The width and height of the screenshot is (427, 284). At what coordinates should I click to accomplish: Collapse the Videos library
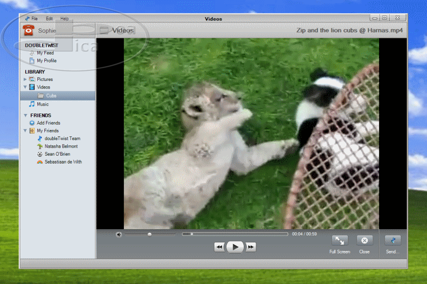point(25,87)
